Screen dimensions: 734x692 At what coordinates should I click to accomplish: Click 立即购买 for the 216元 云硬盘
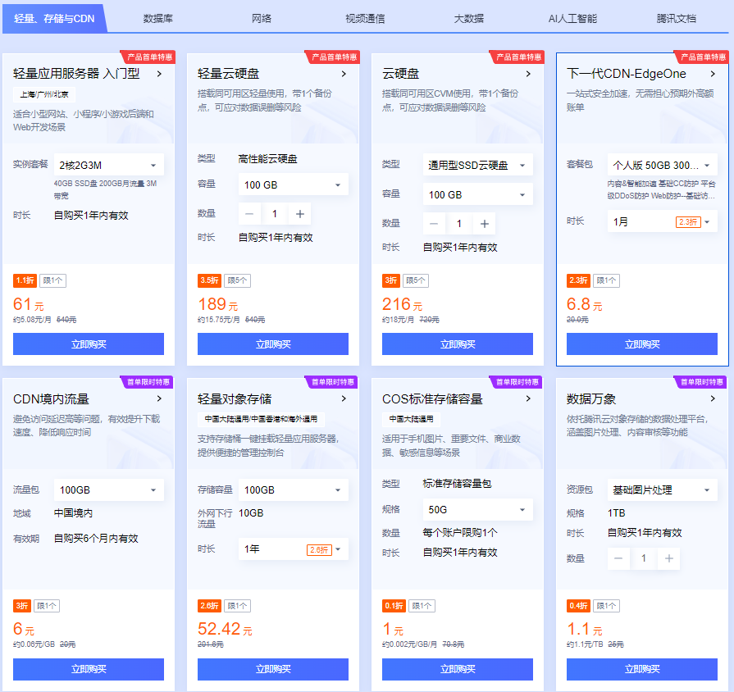pos(458,344)
